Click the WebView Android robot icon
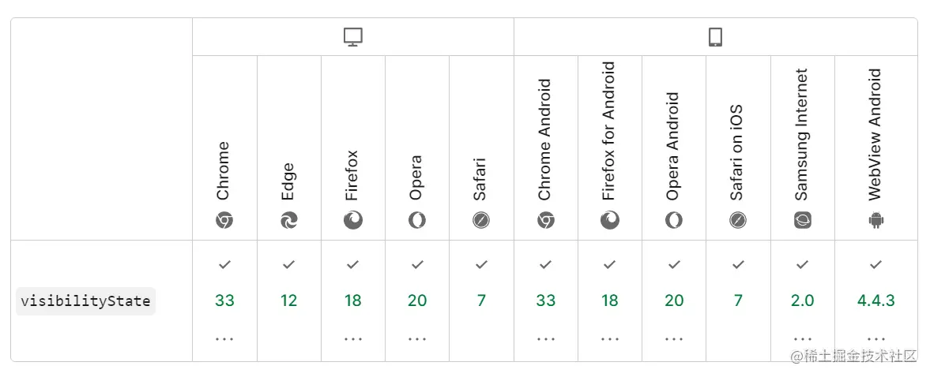 875,221
